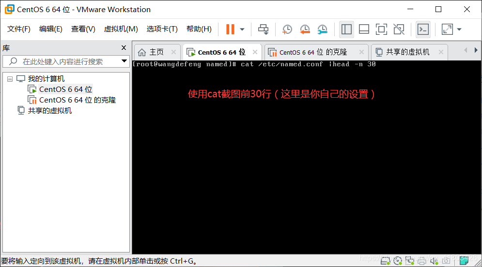
Task: Toggle the library sidebar view
Action: [x=346, y=30]
